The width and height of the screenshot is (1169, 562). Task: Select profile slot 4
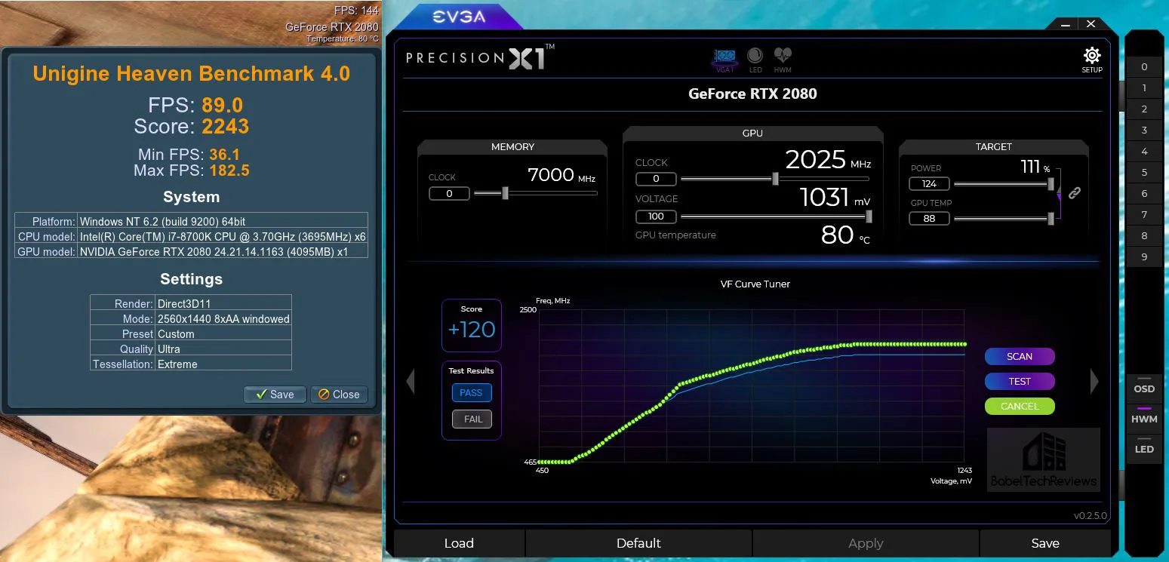1144,152
